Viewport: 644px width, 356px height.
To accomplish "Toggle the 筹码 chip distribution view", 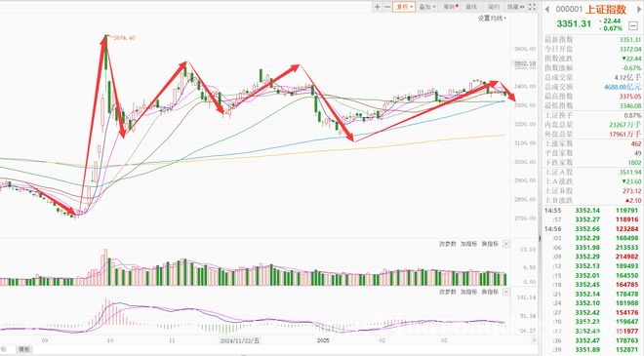I will [450, 7].
